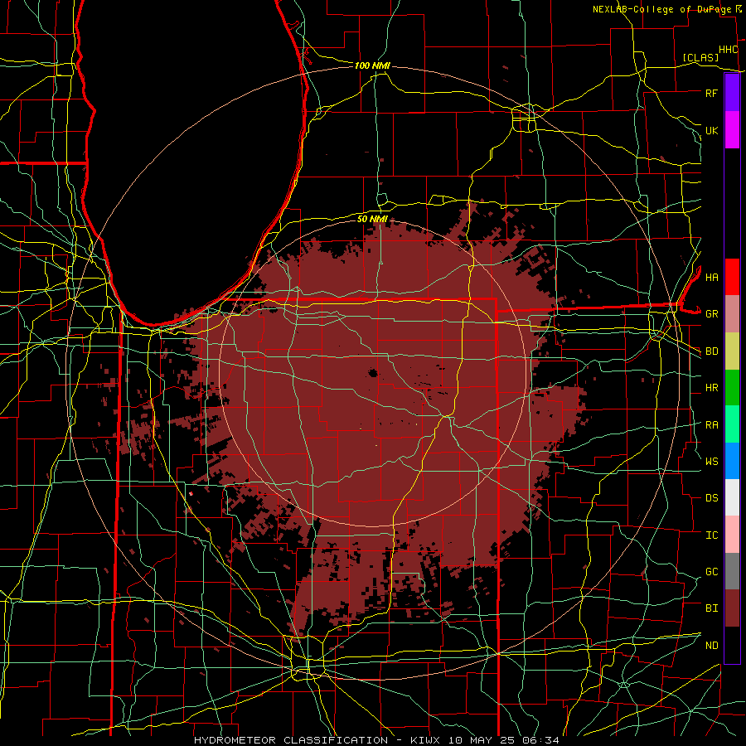The height and width of the screenshot is (746, 746).
Task: Click the [CLAS] label
Action: pos(700,57)
